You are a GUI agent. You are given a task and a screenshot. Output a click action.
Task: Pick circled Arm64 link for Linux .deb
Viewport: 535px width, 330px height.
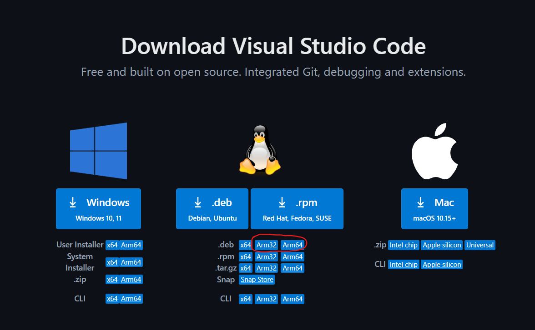[293, 245]
